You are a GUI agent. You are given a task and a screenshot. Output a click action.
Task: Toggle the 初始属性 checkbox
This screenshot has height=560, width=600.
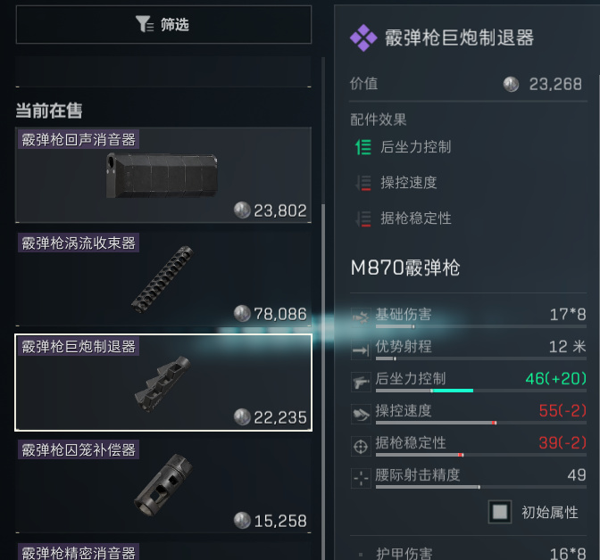pyautogui.click(x=500, y=512)
